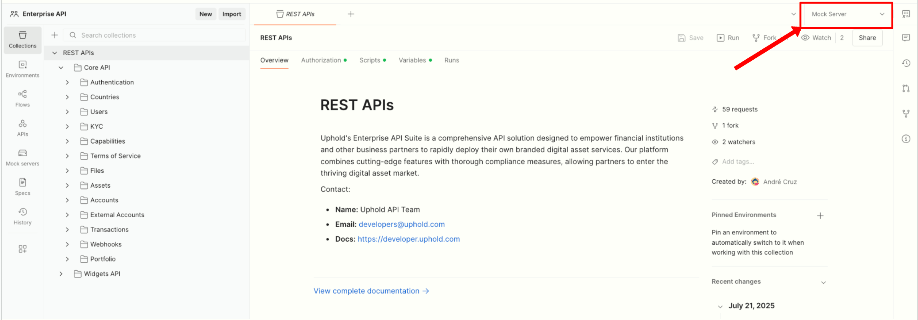Switch to the Overview tab
918x320 pixels.
pos(274,60)
